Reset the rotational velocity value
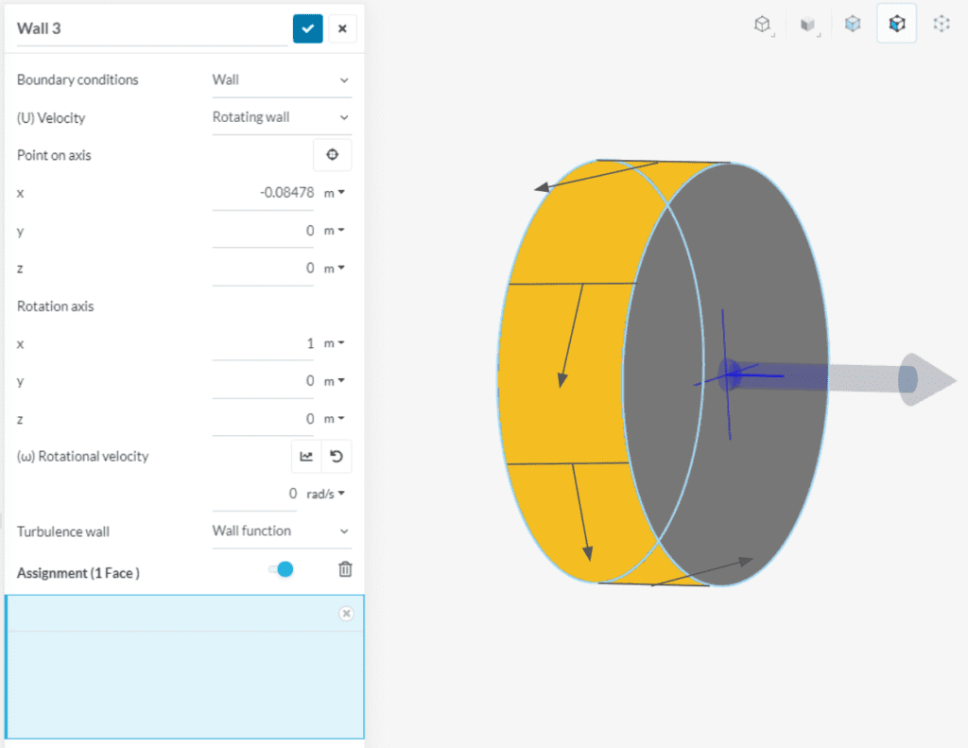Screen dimensions: 968x748 pyautogui.click(x=337, y=456)
